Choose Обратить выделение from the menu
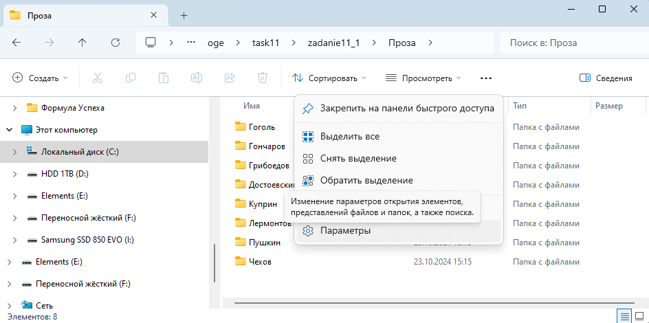Image resolution: width=649 pixels, height=323 pixels. pos(399,181)
